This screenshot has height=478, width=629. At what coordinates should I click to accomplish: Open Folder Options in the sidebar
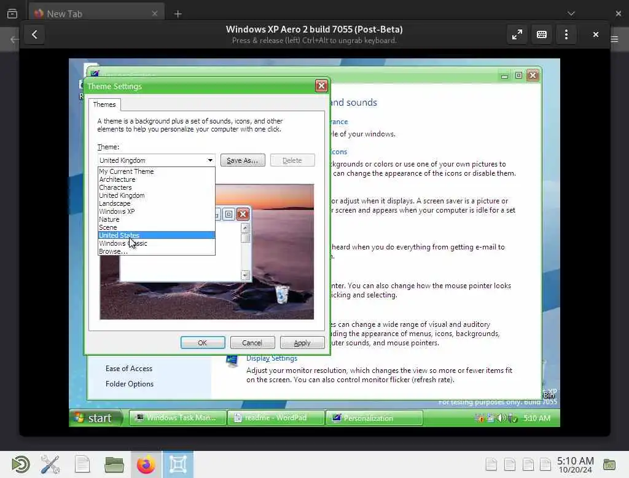coord(130,384)
